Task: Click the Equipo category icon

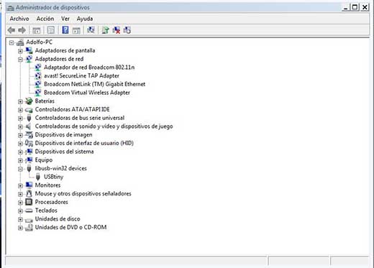Action: [x=29, y=160]
